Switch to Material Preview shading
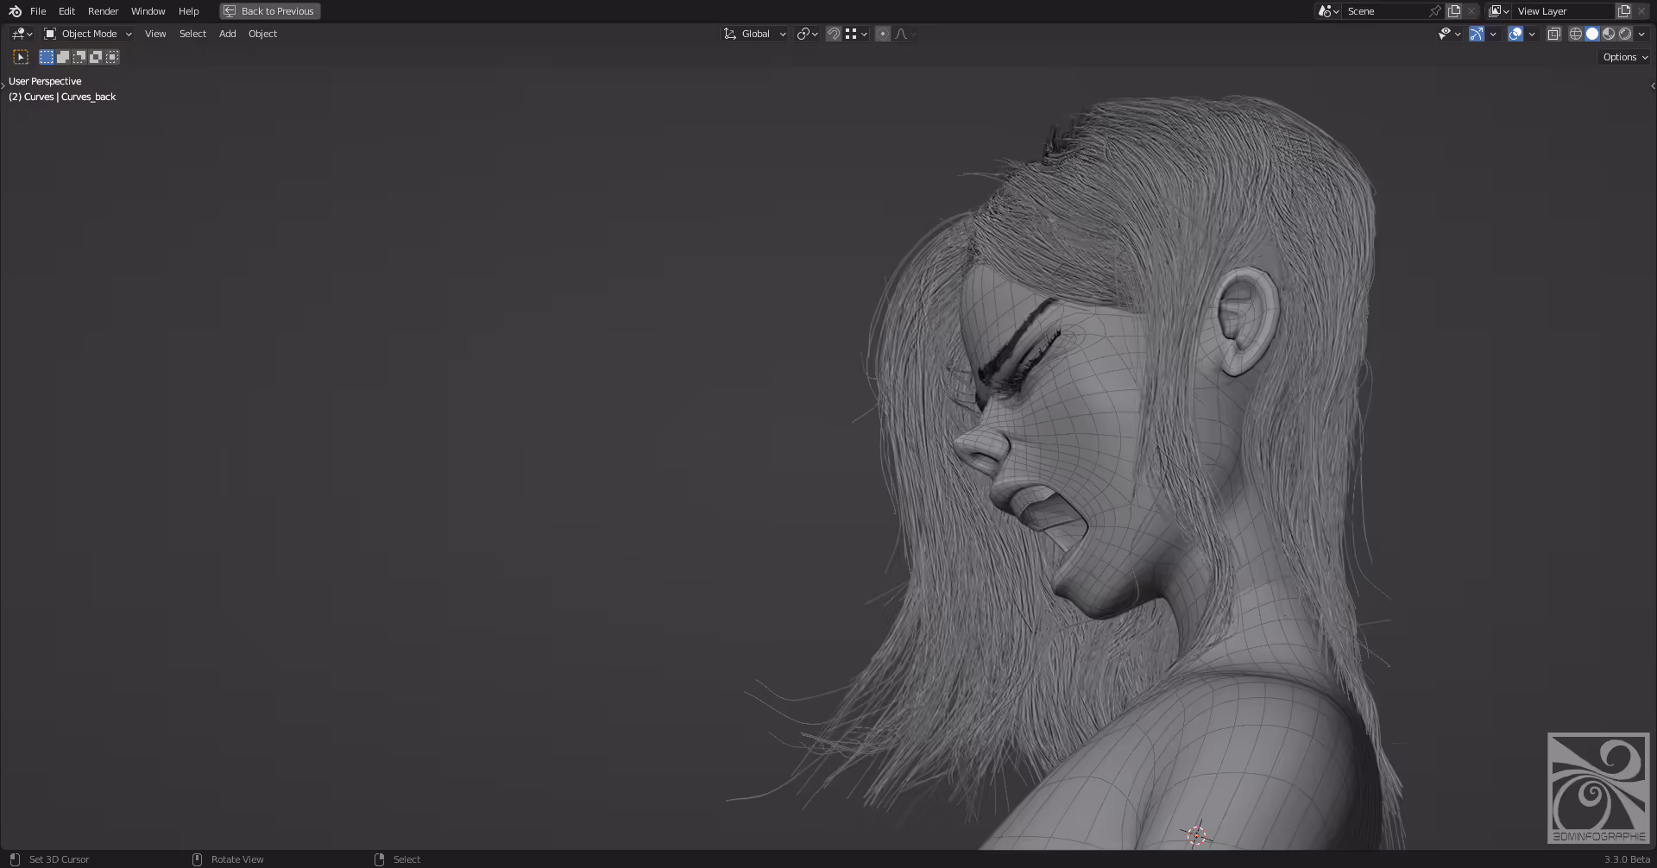Viewport: 1657px width, 868px height. click(1609, 34)
